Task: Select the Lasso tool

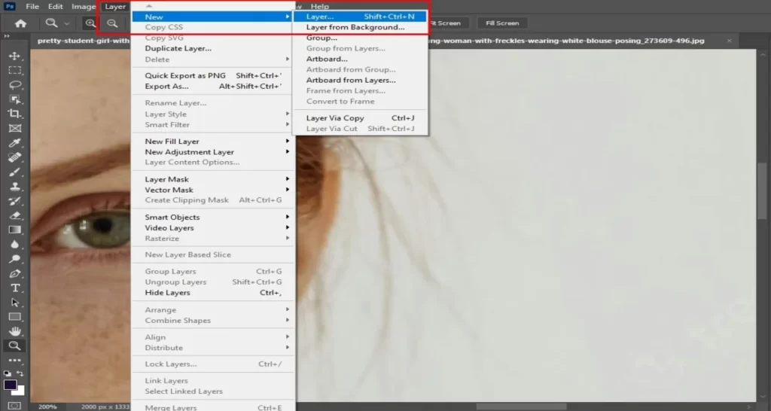Action: [x=15, y=84]
